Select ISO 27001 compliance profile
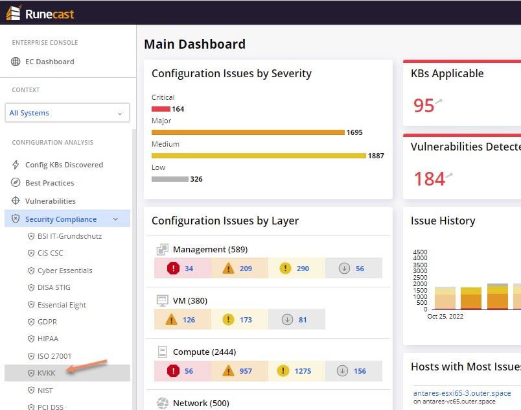The height and width of the screenshot is (410, 521). coord(54,356)
